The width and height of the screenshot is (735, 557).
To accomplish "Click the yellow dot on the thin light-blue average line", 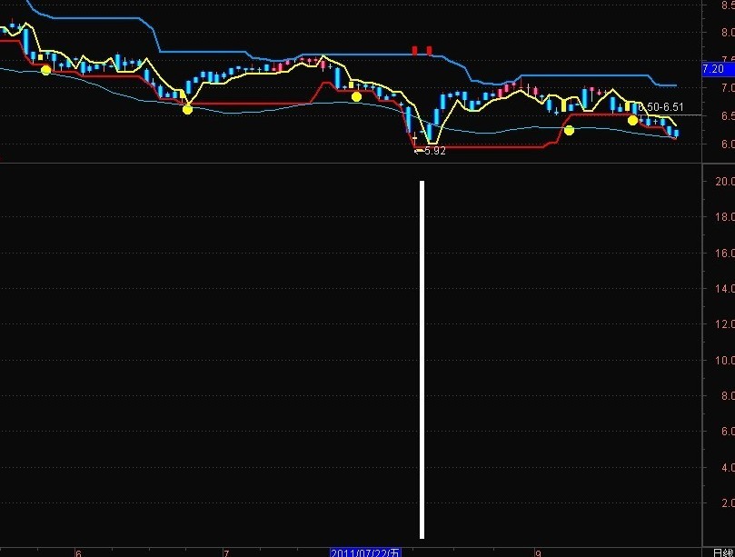I will coord(569,130).
